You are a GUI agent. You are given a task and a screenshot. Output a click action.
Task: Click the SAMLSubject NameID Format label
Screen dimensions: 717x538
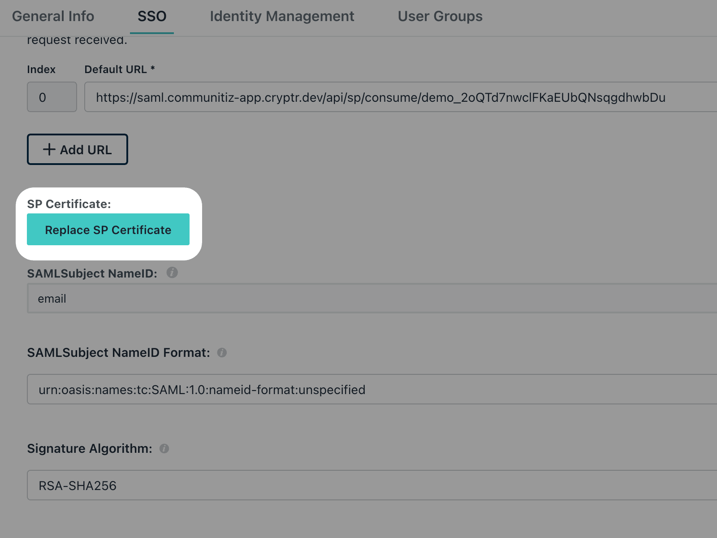(x=118, y=353)
